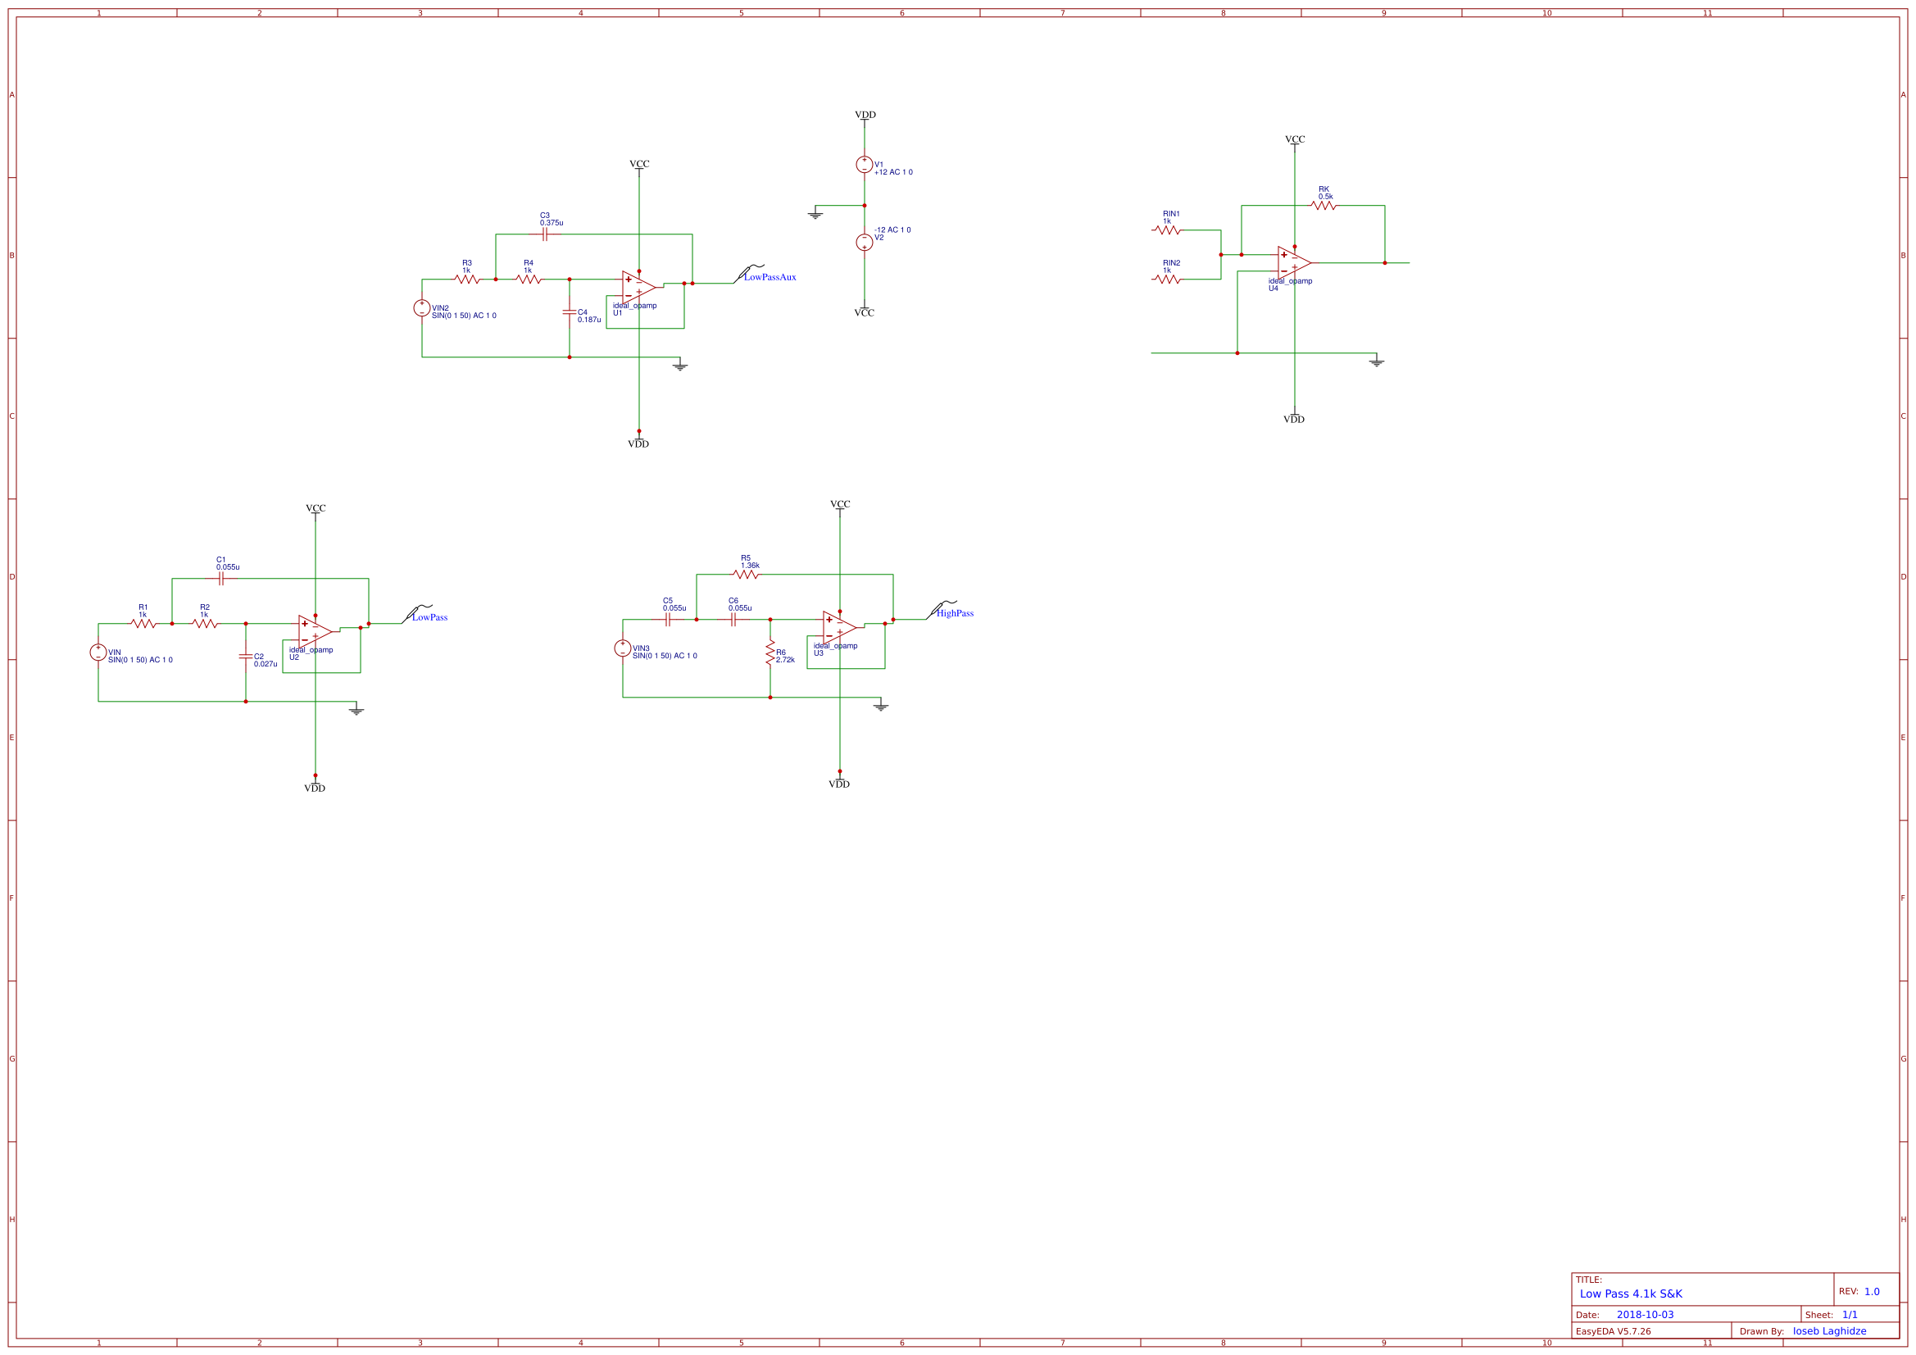The width and height of the screenshot is (1916, 1355).
Task: Select the U4 ideal_opamp symbol
Action: [1293, 262]
